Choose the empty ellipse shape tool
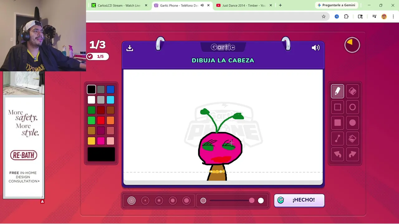The height and width of the screenshot is (224, 399). 353,107
